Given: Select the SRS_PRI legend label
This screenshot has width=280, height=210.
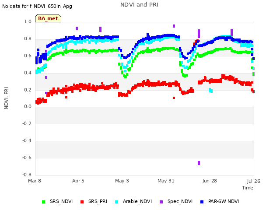Looking at the screenshot, I should (x=98, y=201).
